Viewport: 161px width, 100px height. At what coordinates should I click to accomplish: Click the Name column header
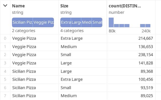[18, 6]
